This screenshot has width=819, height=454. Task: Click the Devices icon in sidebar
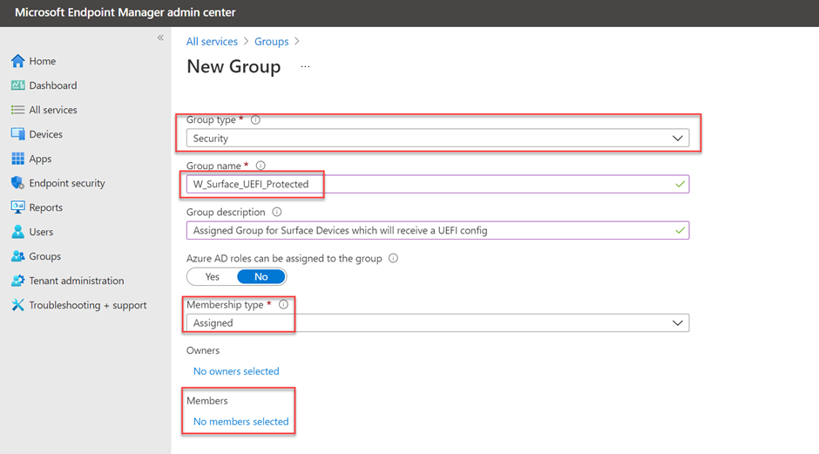pos(17,134)
